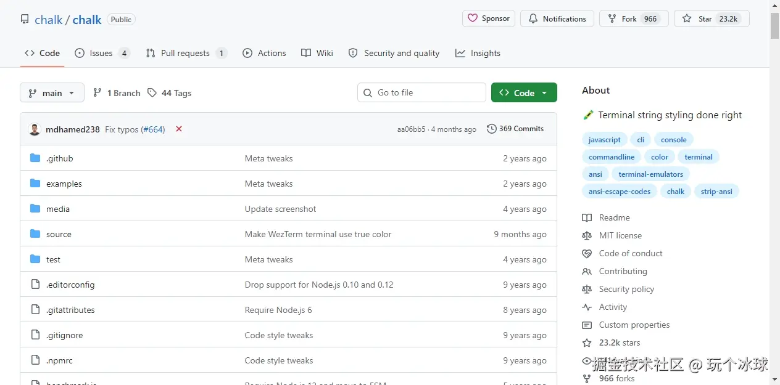Click the failed status X next to Fix typos
Screen dimensions: 780x385
click(x=179, y=129)
